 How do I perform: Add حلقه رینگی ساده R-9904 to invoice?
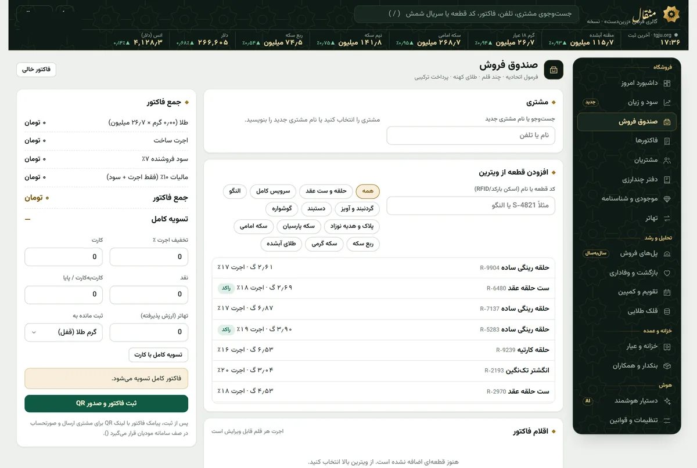click(383, 268)
